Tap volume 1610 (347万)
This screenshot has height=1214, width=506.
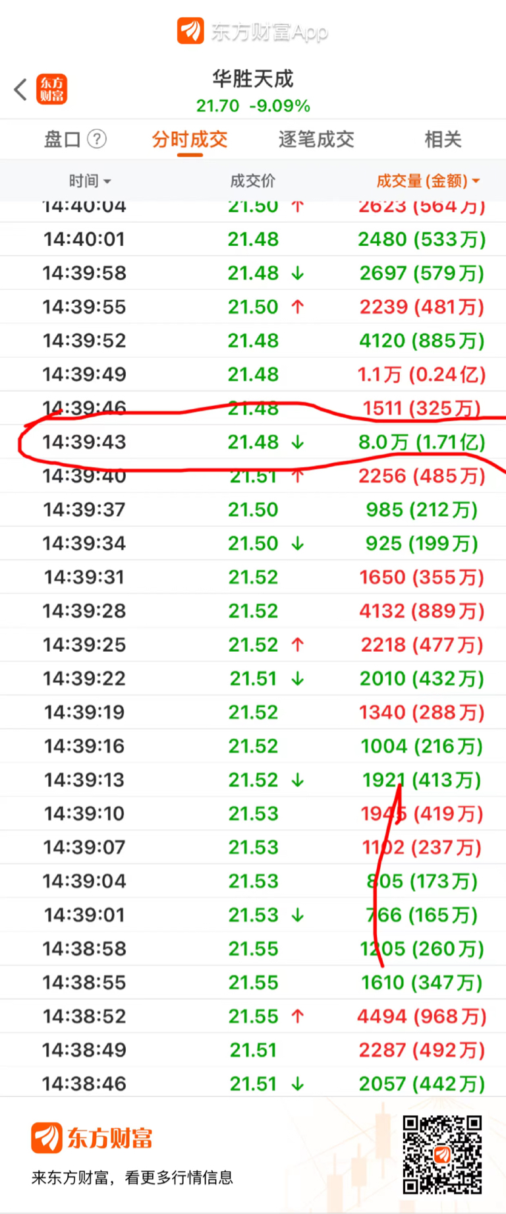pyautogui.click(x=422, y=982)
